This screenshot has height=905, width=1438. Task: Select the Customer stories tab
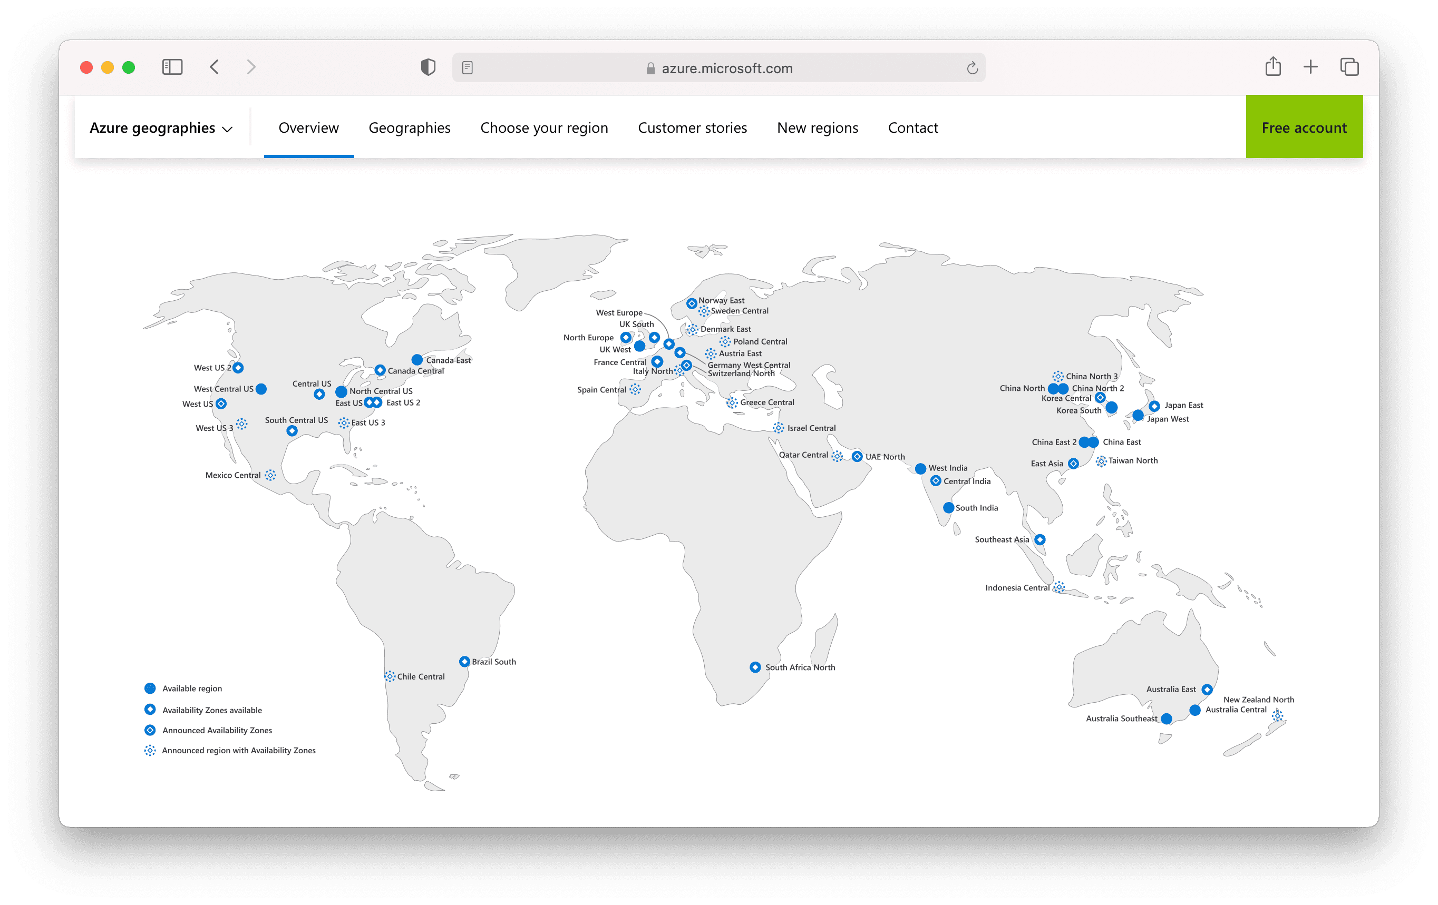(693, 127)
